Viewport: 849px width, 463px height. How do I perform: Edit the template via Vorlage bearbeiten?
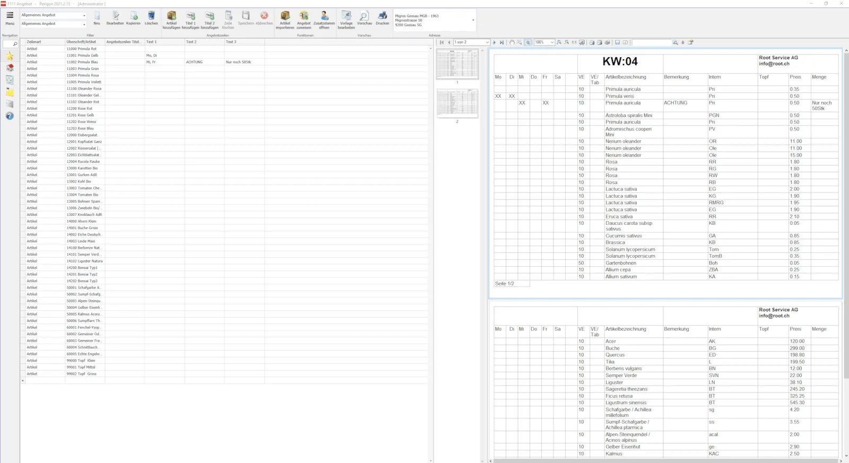point(346,20)
